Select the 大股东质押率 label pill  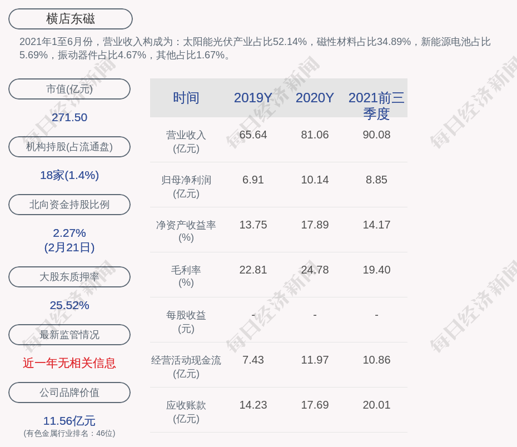[x=69, y=277]
